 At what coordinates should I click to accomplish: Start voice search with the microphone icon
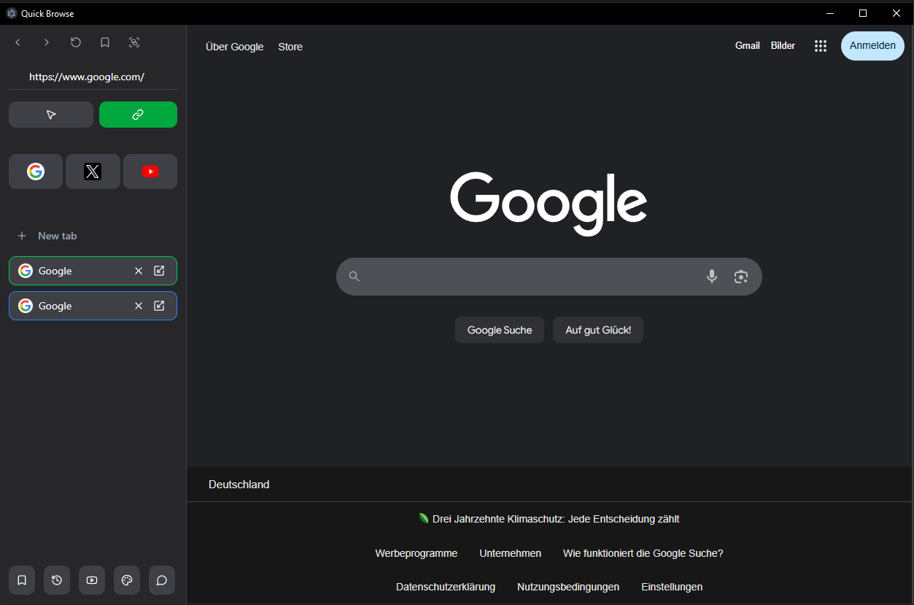tap(712, 277)
